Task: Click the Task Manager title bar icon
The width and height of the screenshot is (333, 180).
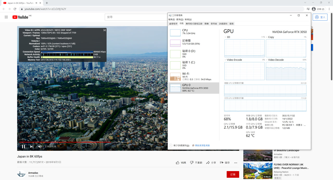Action: 170,15
